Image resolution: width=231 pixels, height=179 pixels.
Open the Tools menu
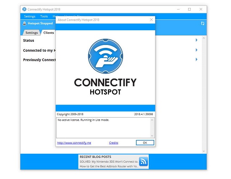(x=44, y=16)
